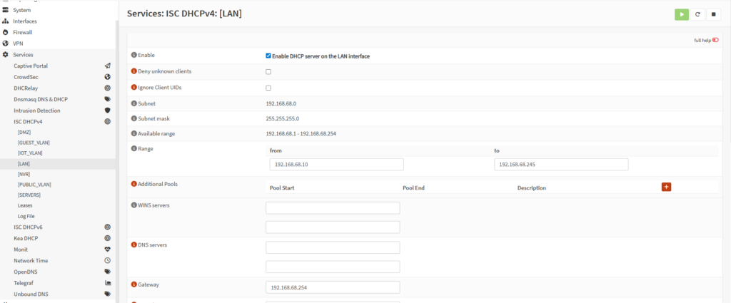This screenshot has width=731, height=303.
Task: Collapse the ISC DHCPv4 submenu
Action: click(29, 122)
